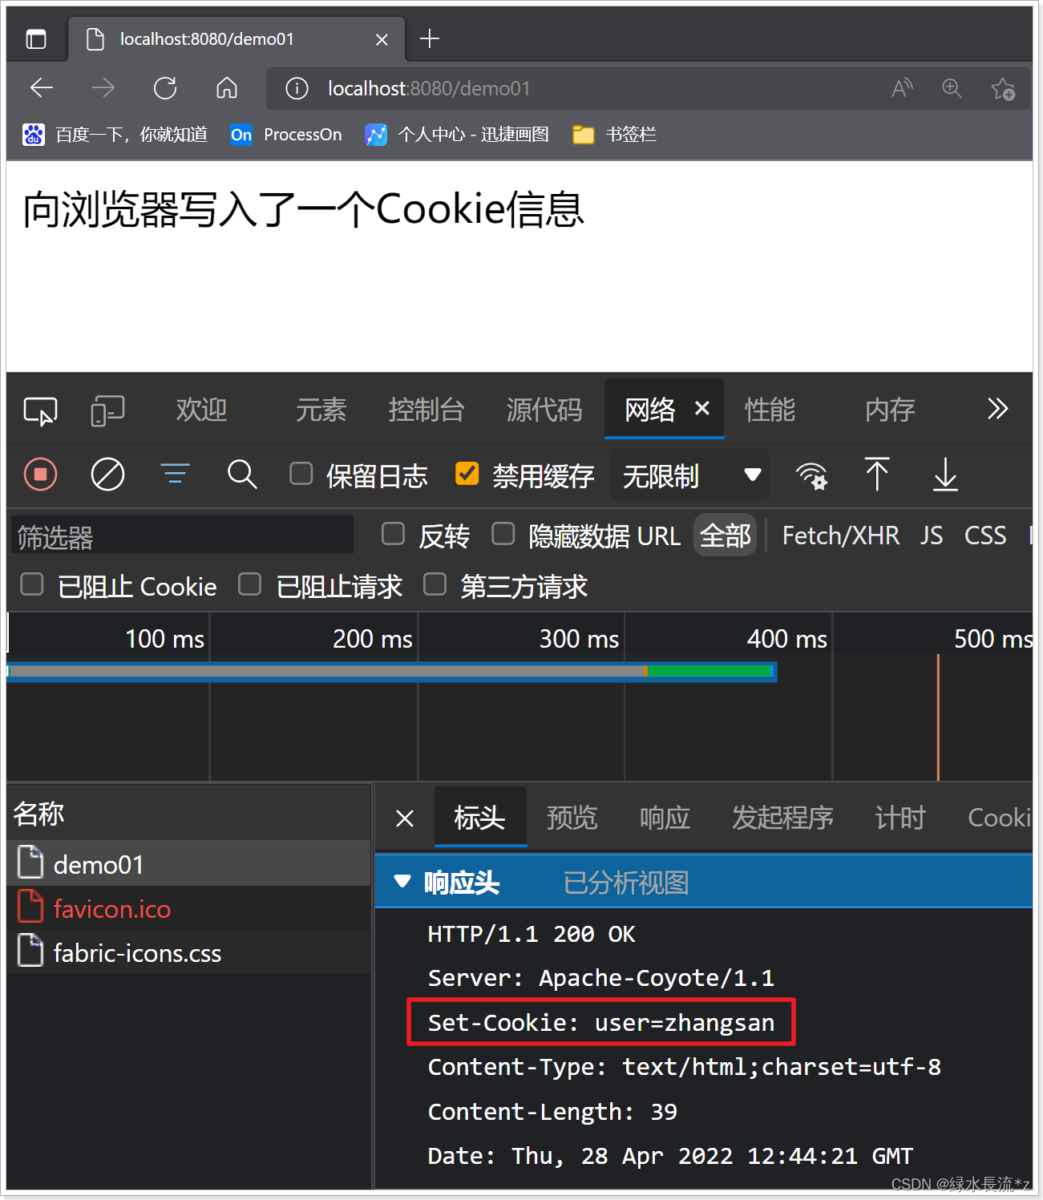Check the 已阻止 Cookie checkbox

[x=32, y=584]
